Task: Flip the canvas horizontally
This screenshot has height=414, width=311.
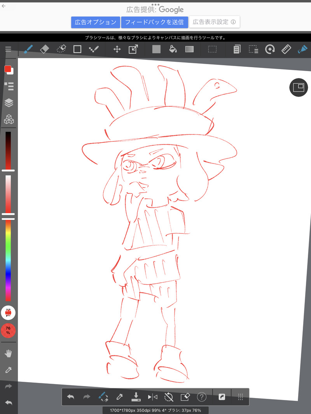Action: (x=152, y=397)
